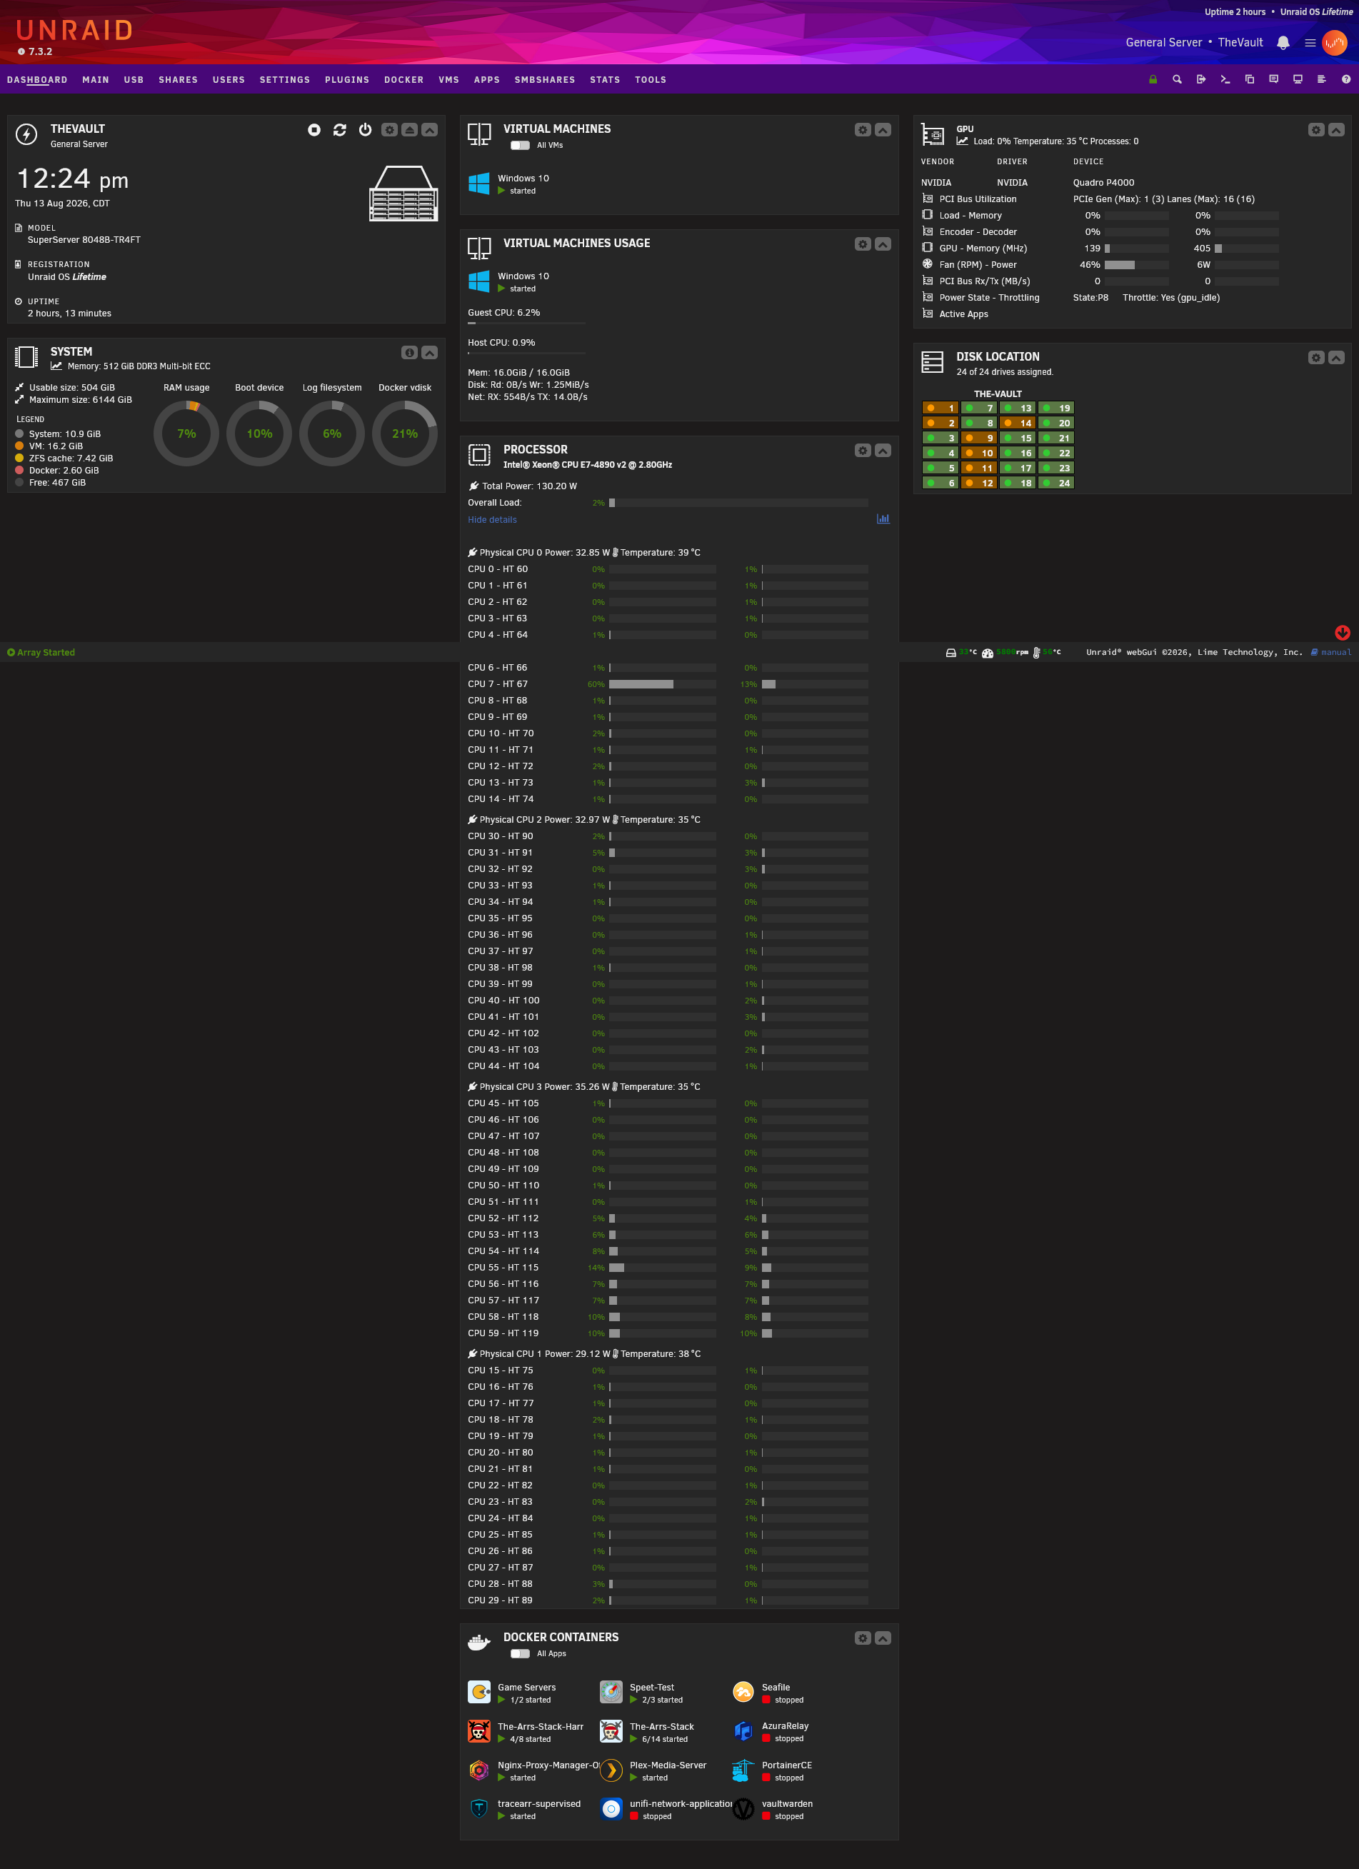Open the Docker tab
This screenshot has height=1869, width=1359.
[403, 80]
